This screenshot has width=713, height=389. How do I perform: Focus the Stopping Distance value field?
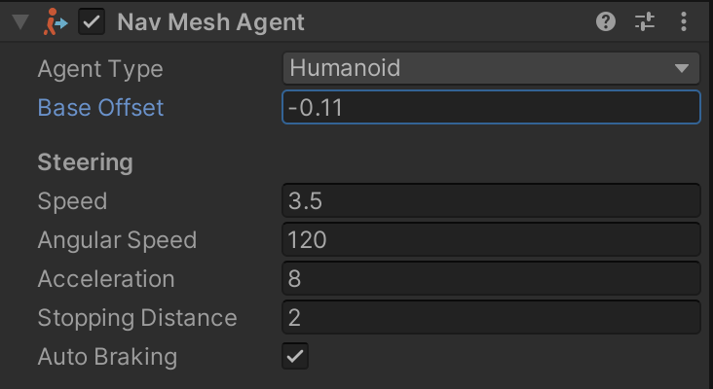tap(491, 318)
